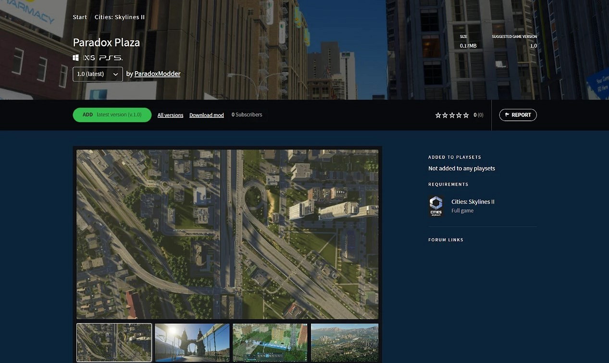The image size is (609, 363).
Task: Give the mod a five-star rating
Action: 466,115
